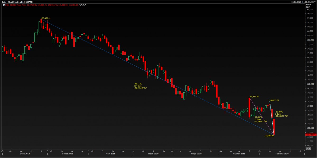The height and width of the screenshot is (158, 317).
Task: Click the red current price marker on axis
Action: tap(311, 135)
